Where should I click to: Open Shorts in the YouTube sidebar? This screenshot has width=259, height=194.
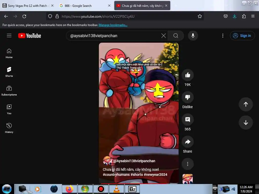(9, 72)
